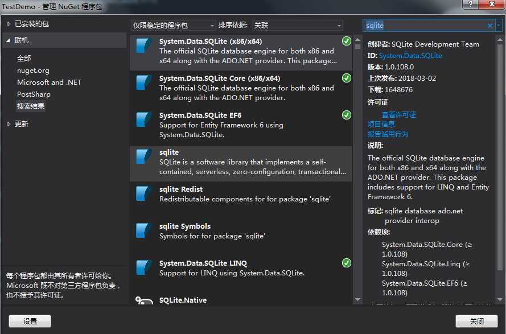The width and height of the screenshot is (506, 334).
Task: Click dependency System.Data.SQLite.EF6 (≥ 1.0.108)
Action: coord(425,288)
